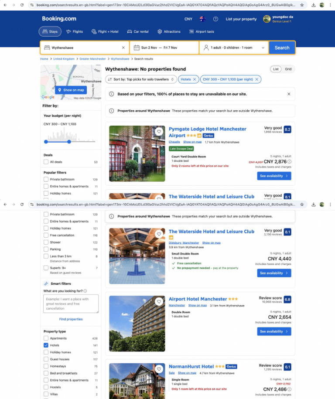Click bookmark star in lower address bar

[x=302, y=205]
